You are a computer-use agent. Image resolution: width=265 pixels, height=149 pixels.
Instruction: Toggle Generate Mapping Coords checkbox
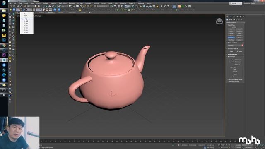pyautogui.click(x=235, y=79)
